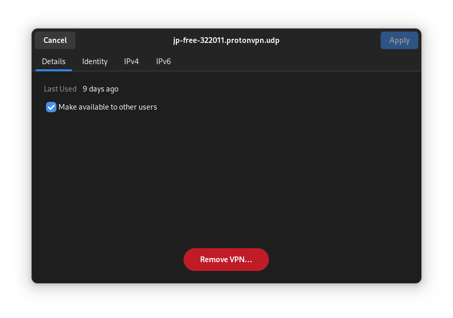
Task: Click the jp-free-322011.protonvpn.udp title text
Action: click(226, 40)
